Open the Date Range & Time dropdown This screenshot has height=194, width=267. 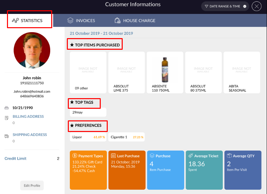[225, 6]
